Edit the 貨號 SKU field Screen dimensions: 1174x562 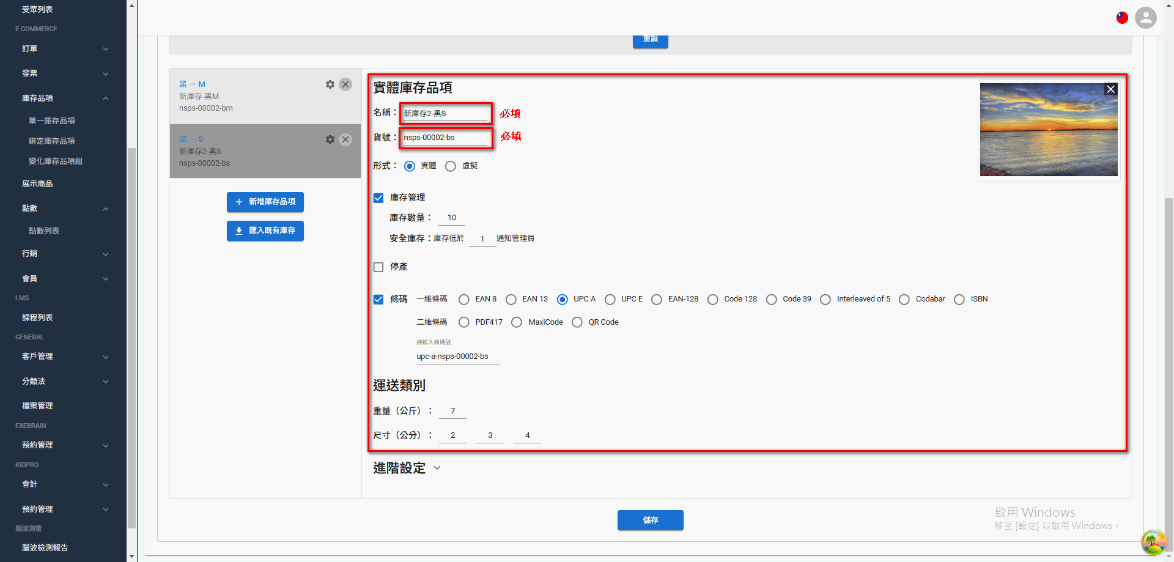point(446,138)
